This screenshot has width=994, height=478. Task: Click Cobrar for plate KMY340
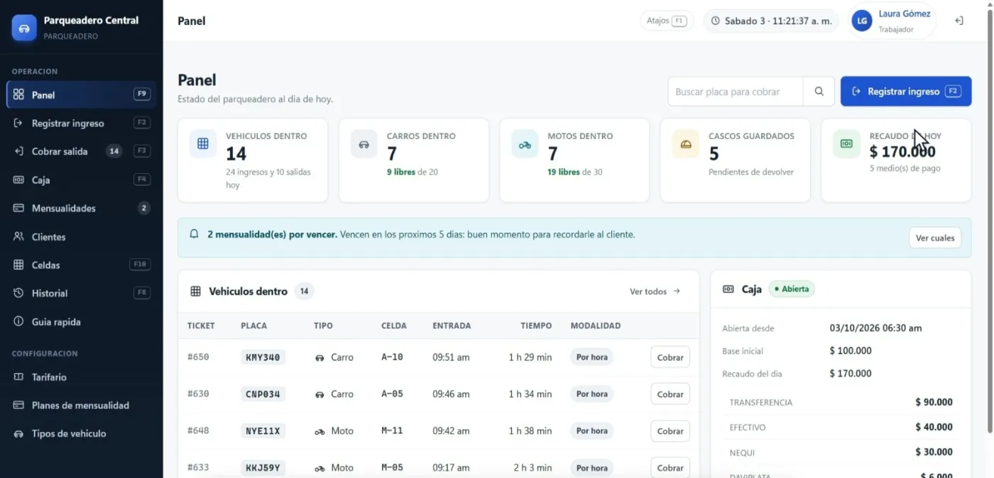(x=670, y=357)
